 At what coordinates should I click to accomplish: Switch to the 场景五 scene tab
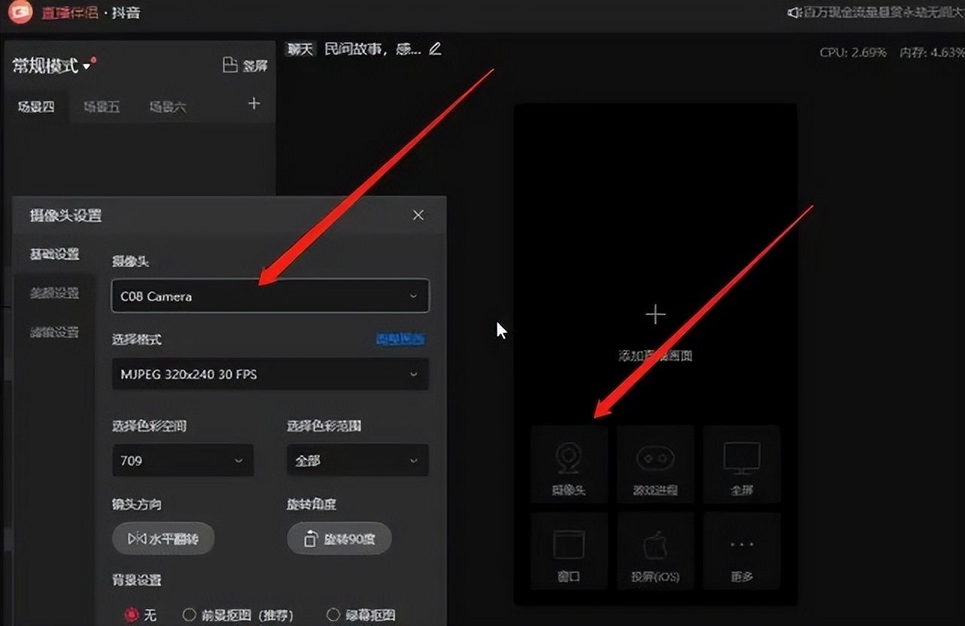[102, 107]
